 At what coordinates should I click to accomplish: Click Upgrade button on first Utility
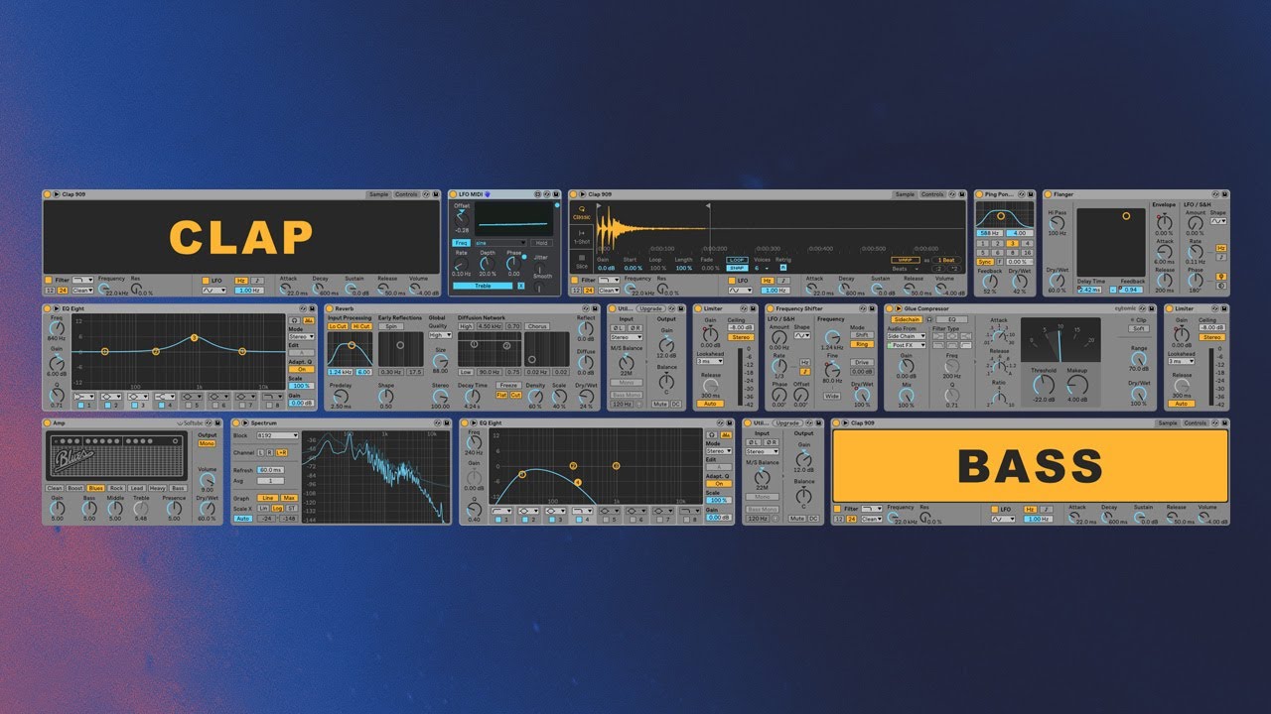pos(650,308)
